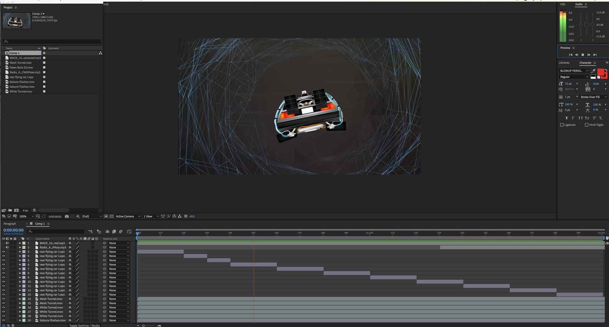
Task: Hide layer 13 rear flying car
Action: pos(4,294)
